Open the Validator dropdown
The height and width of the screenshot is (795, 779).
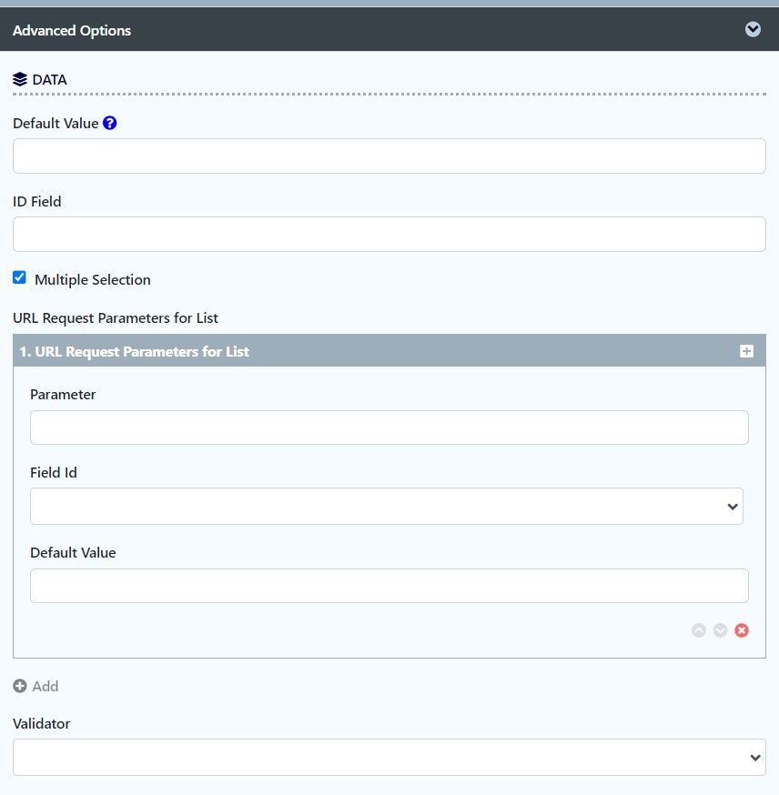pyautogui.click(x=389, y=757)
